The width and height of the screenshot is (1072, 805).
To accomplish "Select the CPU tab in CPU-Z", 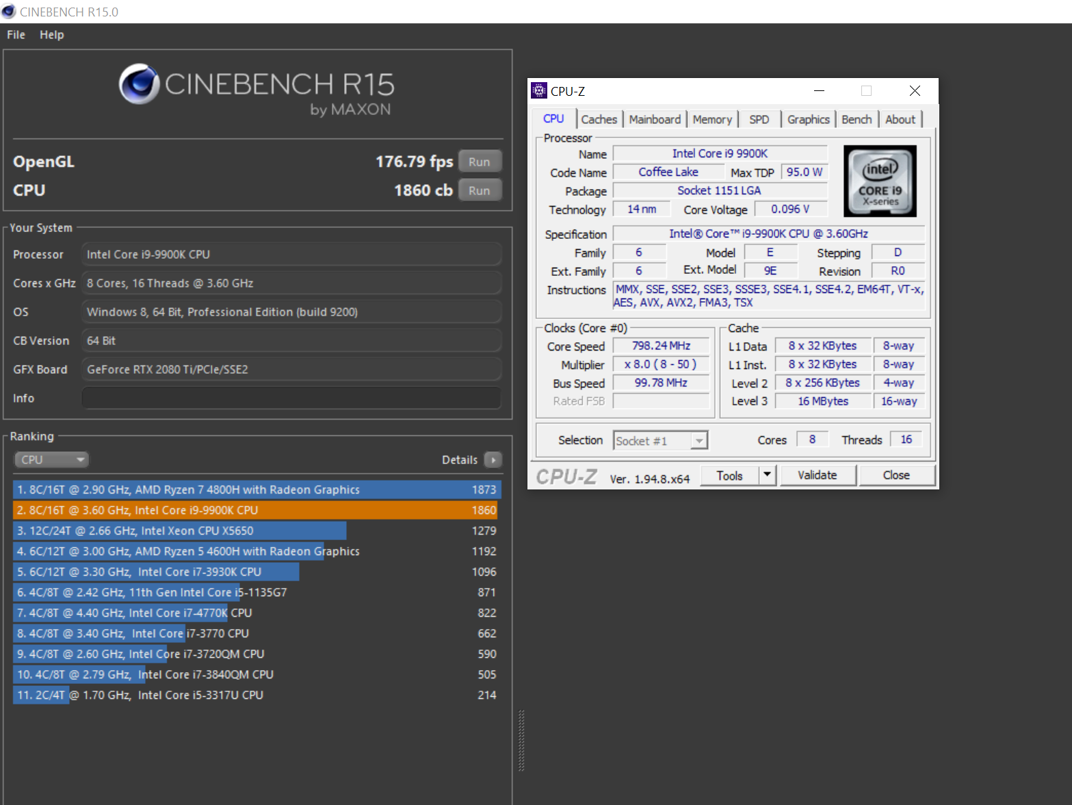I will click(x=553, y=118).
